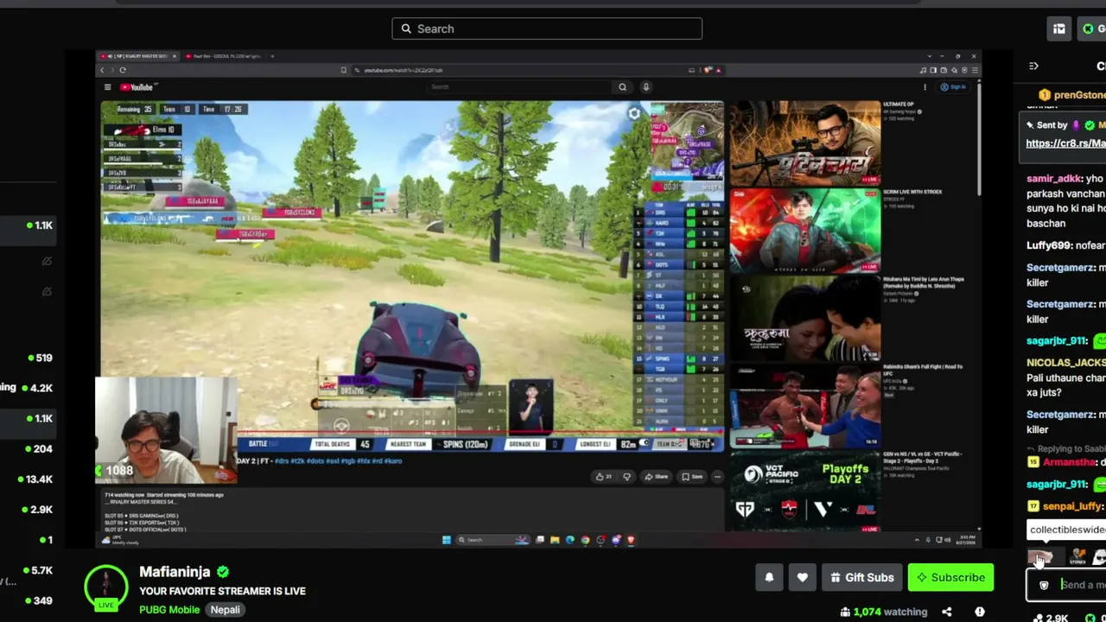Click the green Subscribe button

950,577
